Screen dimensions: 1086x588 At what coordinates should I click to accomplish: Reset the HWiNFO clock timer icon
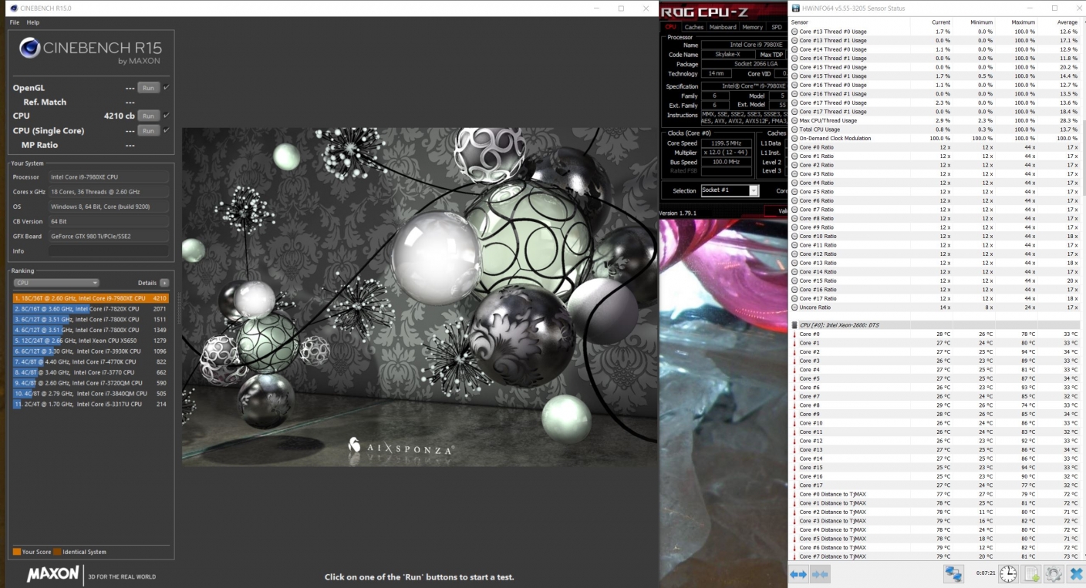click(1008, 574)
